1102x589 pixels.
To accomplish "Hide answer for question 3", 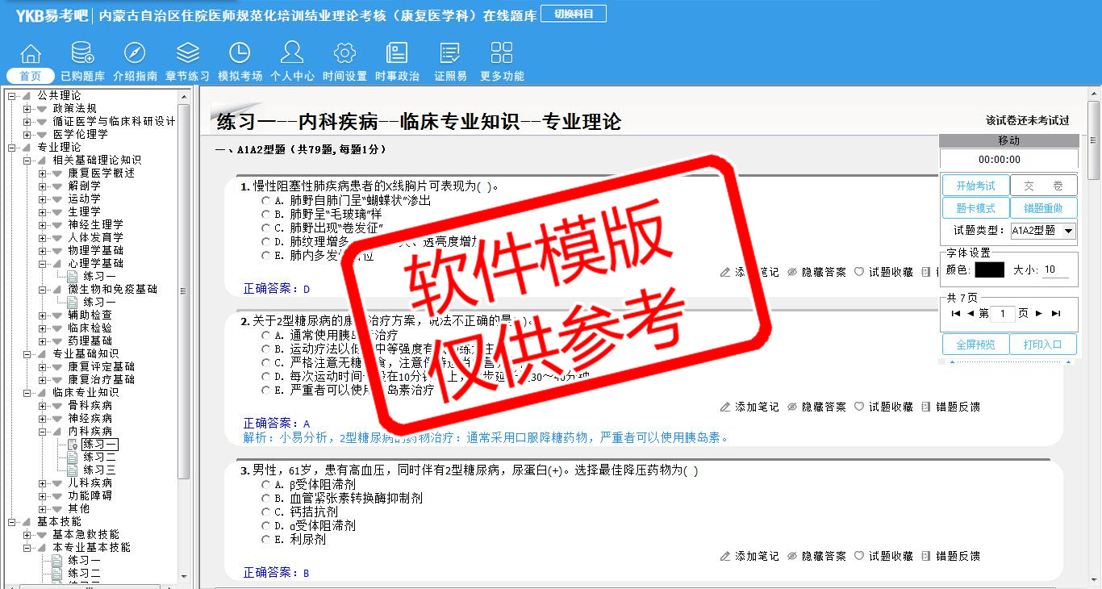I will 816,556.
